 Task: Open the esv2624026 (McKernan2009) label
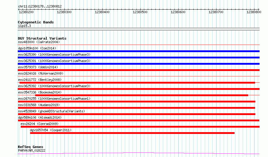click(41, 73)
